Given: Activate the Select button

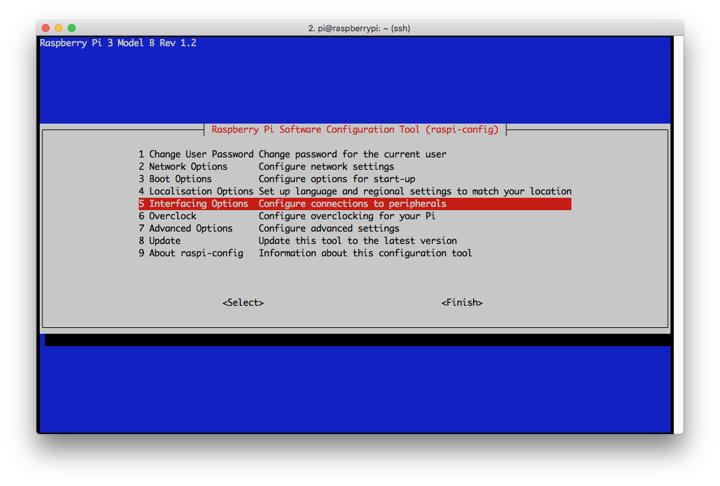Looking at the screenshot, I should click(x=242, y=303).
